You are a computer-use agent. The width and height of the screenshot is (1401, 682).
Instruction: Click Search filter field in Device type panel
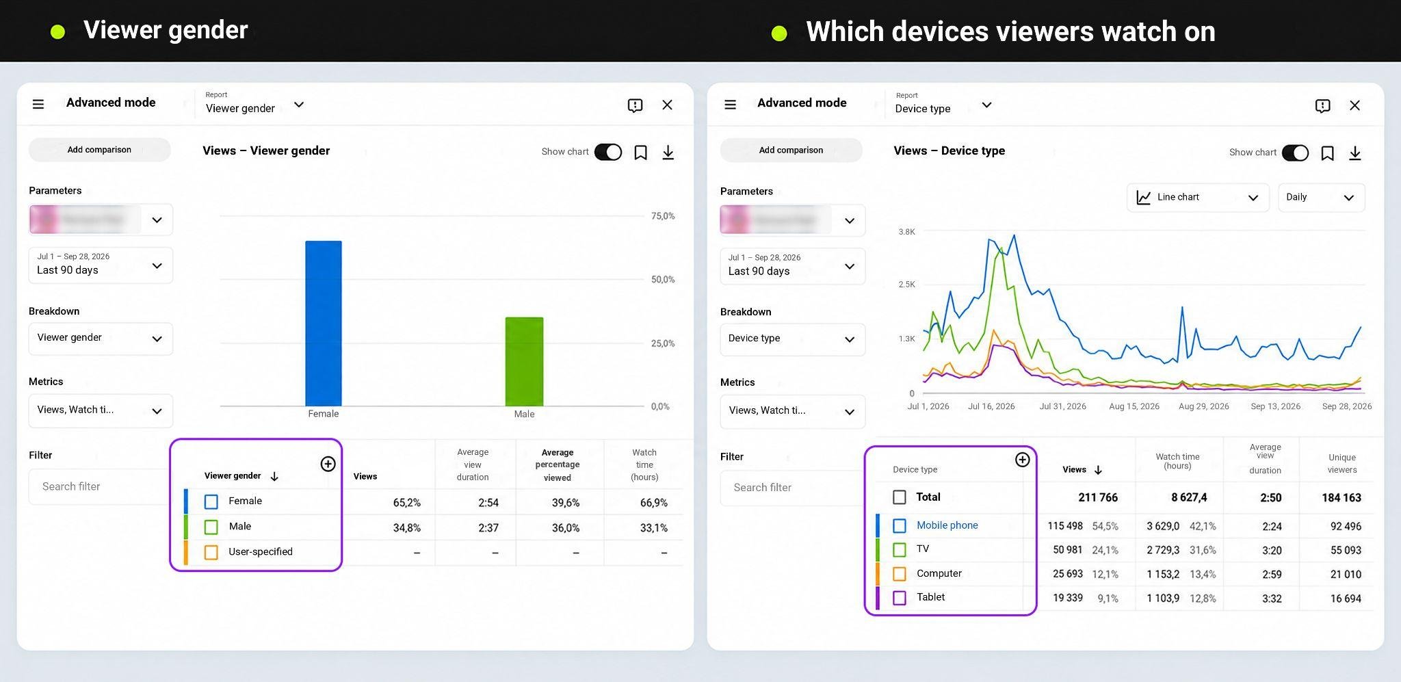coord(792,488)
